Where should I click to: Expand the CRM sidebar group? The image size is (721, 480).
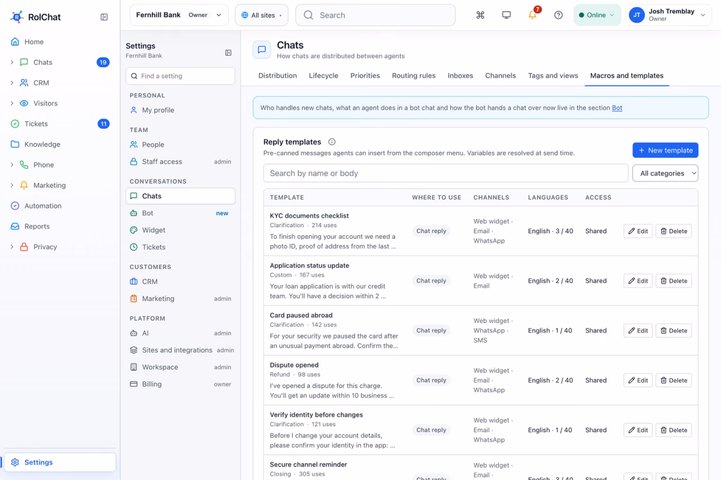(x=12, y=83)
